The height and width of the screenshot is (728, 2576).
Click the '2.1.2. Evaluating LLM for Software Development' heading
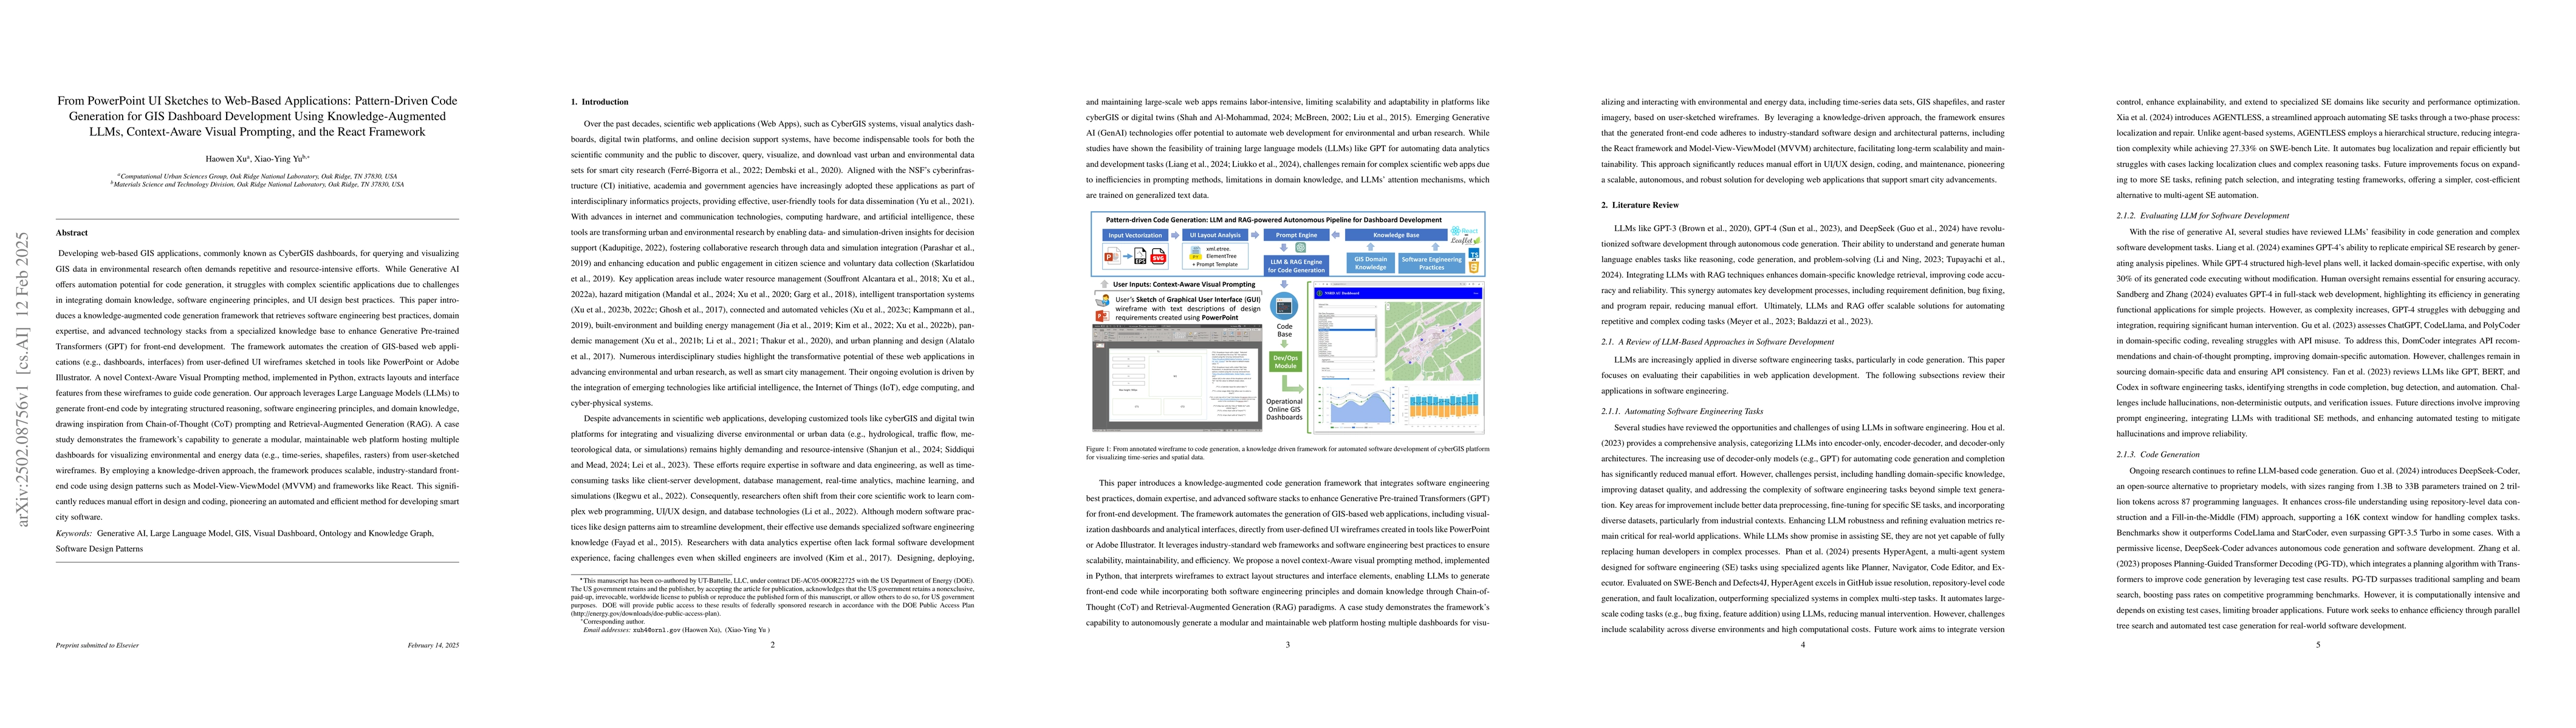[2203, 216]
